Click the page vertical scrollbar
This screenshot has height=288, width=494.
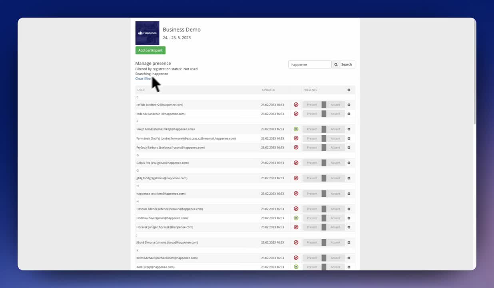coord(474,72)
